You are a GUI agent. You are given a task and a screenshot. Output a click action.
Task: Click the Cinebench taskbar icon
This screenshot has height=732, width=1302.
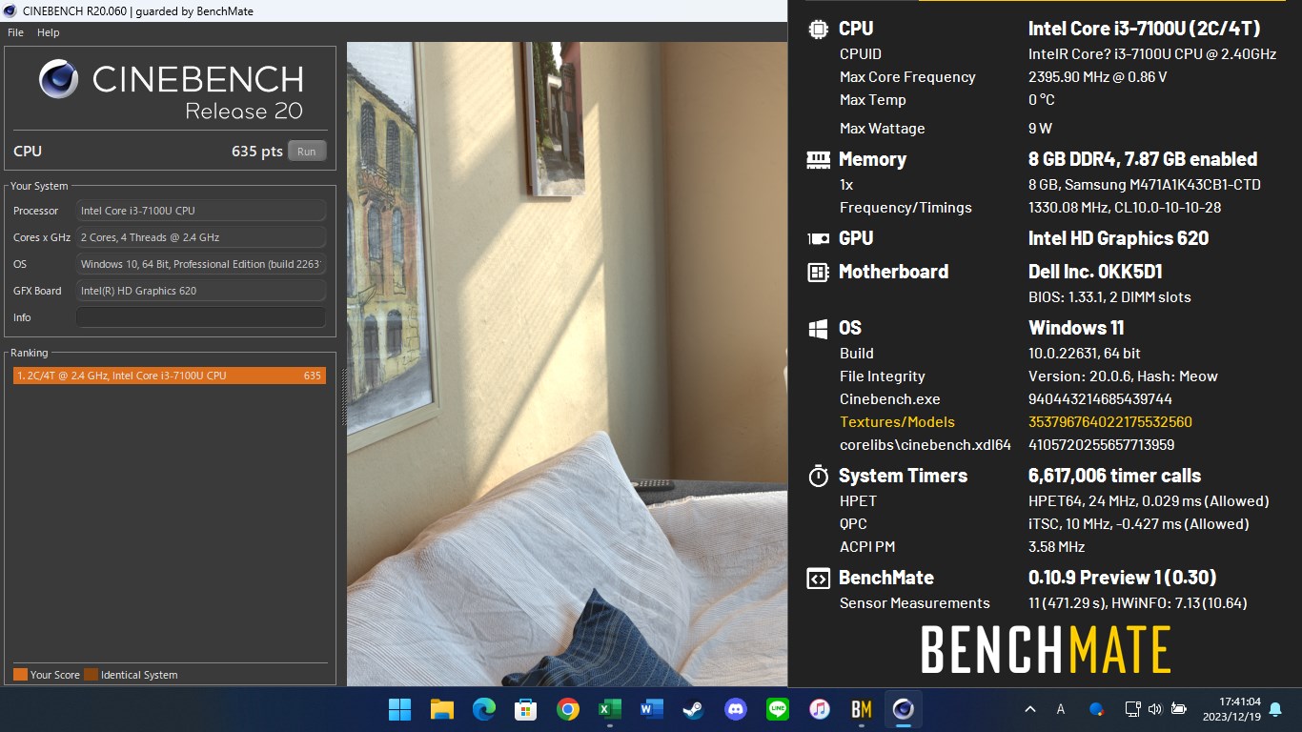point(904,709)
